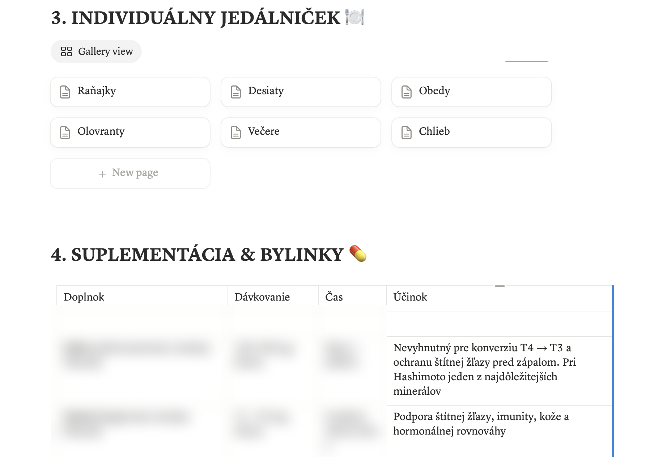Open the Večere page card
This screenshot has width=646, height=457.
pos(301,133)
